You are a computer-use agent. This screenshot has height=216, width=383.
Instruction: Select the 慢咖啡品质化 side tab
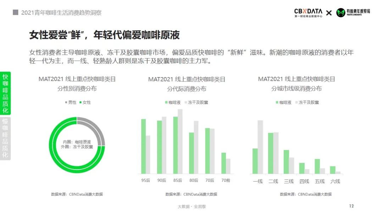pos(5,138)
